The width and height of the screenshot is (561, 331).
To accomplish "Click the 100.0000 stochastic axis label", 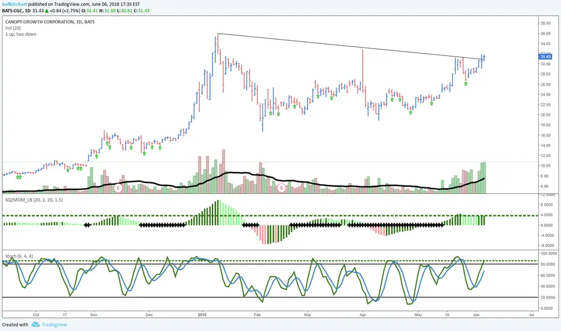I will 548,253.
